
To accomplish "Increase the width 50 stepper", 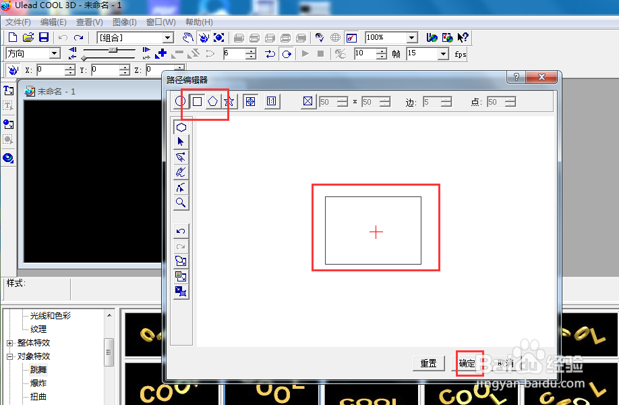I will pyautogui.click(x=343, y=99).
